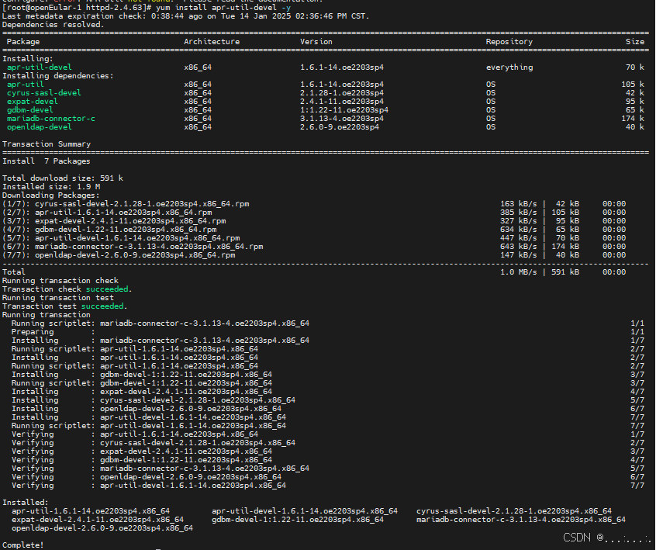Select the 'Verifying : openldap-devel' line
Viewport: 656px width, 550px height.
pos(327,477)
